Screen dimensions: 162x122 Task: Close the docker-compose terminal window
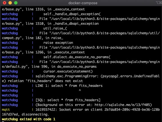[5, 3]
